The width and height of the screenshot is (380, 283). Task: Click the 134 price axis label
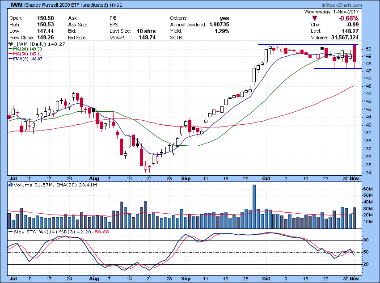tap(367, 173)
